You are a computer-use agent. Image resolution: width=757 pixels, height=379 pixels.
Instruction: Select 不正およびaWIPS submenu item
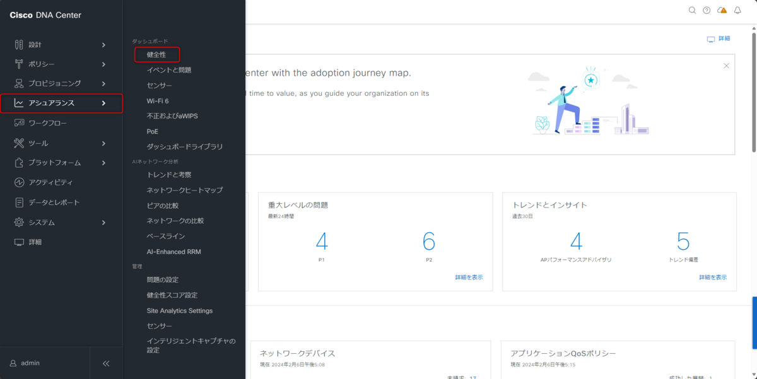coord(173,116)
